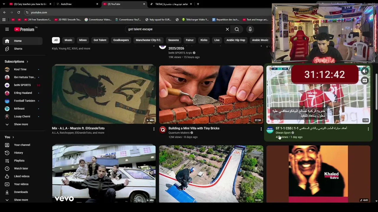Select the Manchester City F.C. chip
This screenshot has width=378, height=212.
click(x=148, y=40)
